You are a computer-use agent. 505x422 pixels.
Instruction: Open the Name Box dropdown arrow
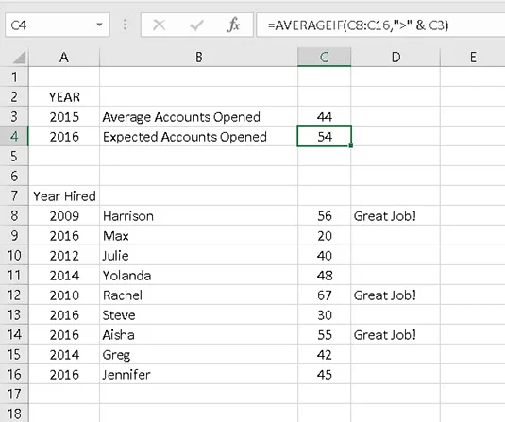point(99,25)
